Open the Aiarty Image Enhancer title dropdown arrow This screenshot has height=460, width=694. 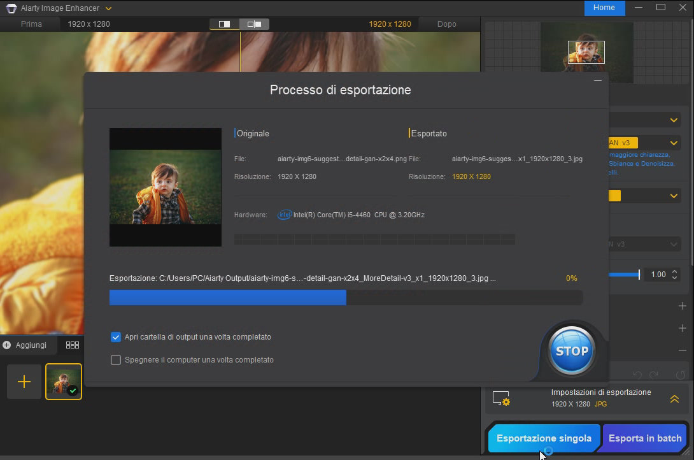pyautogui.click(x=108, y=8)
